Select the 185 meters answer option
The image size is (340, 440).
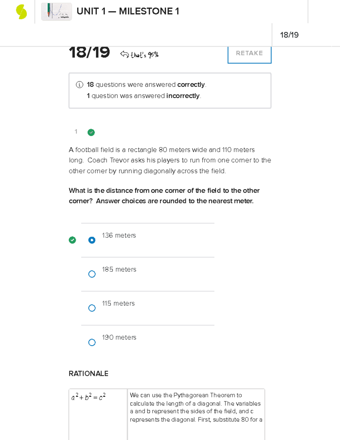(92, 274)
